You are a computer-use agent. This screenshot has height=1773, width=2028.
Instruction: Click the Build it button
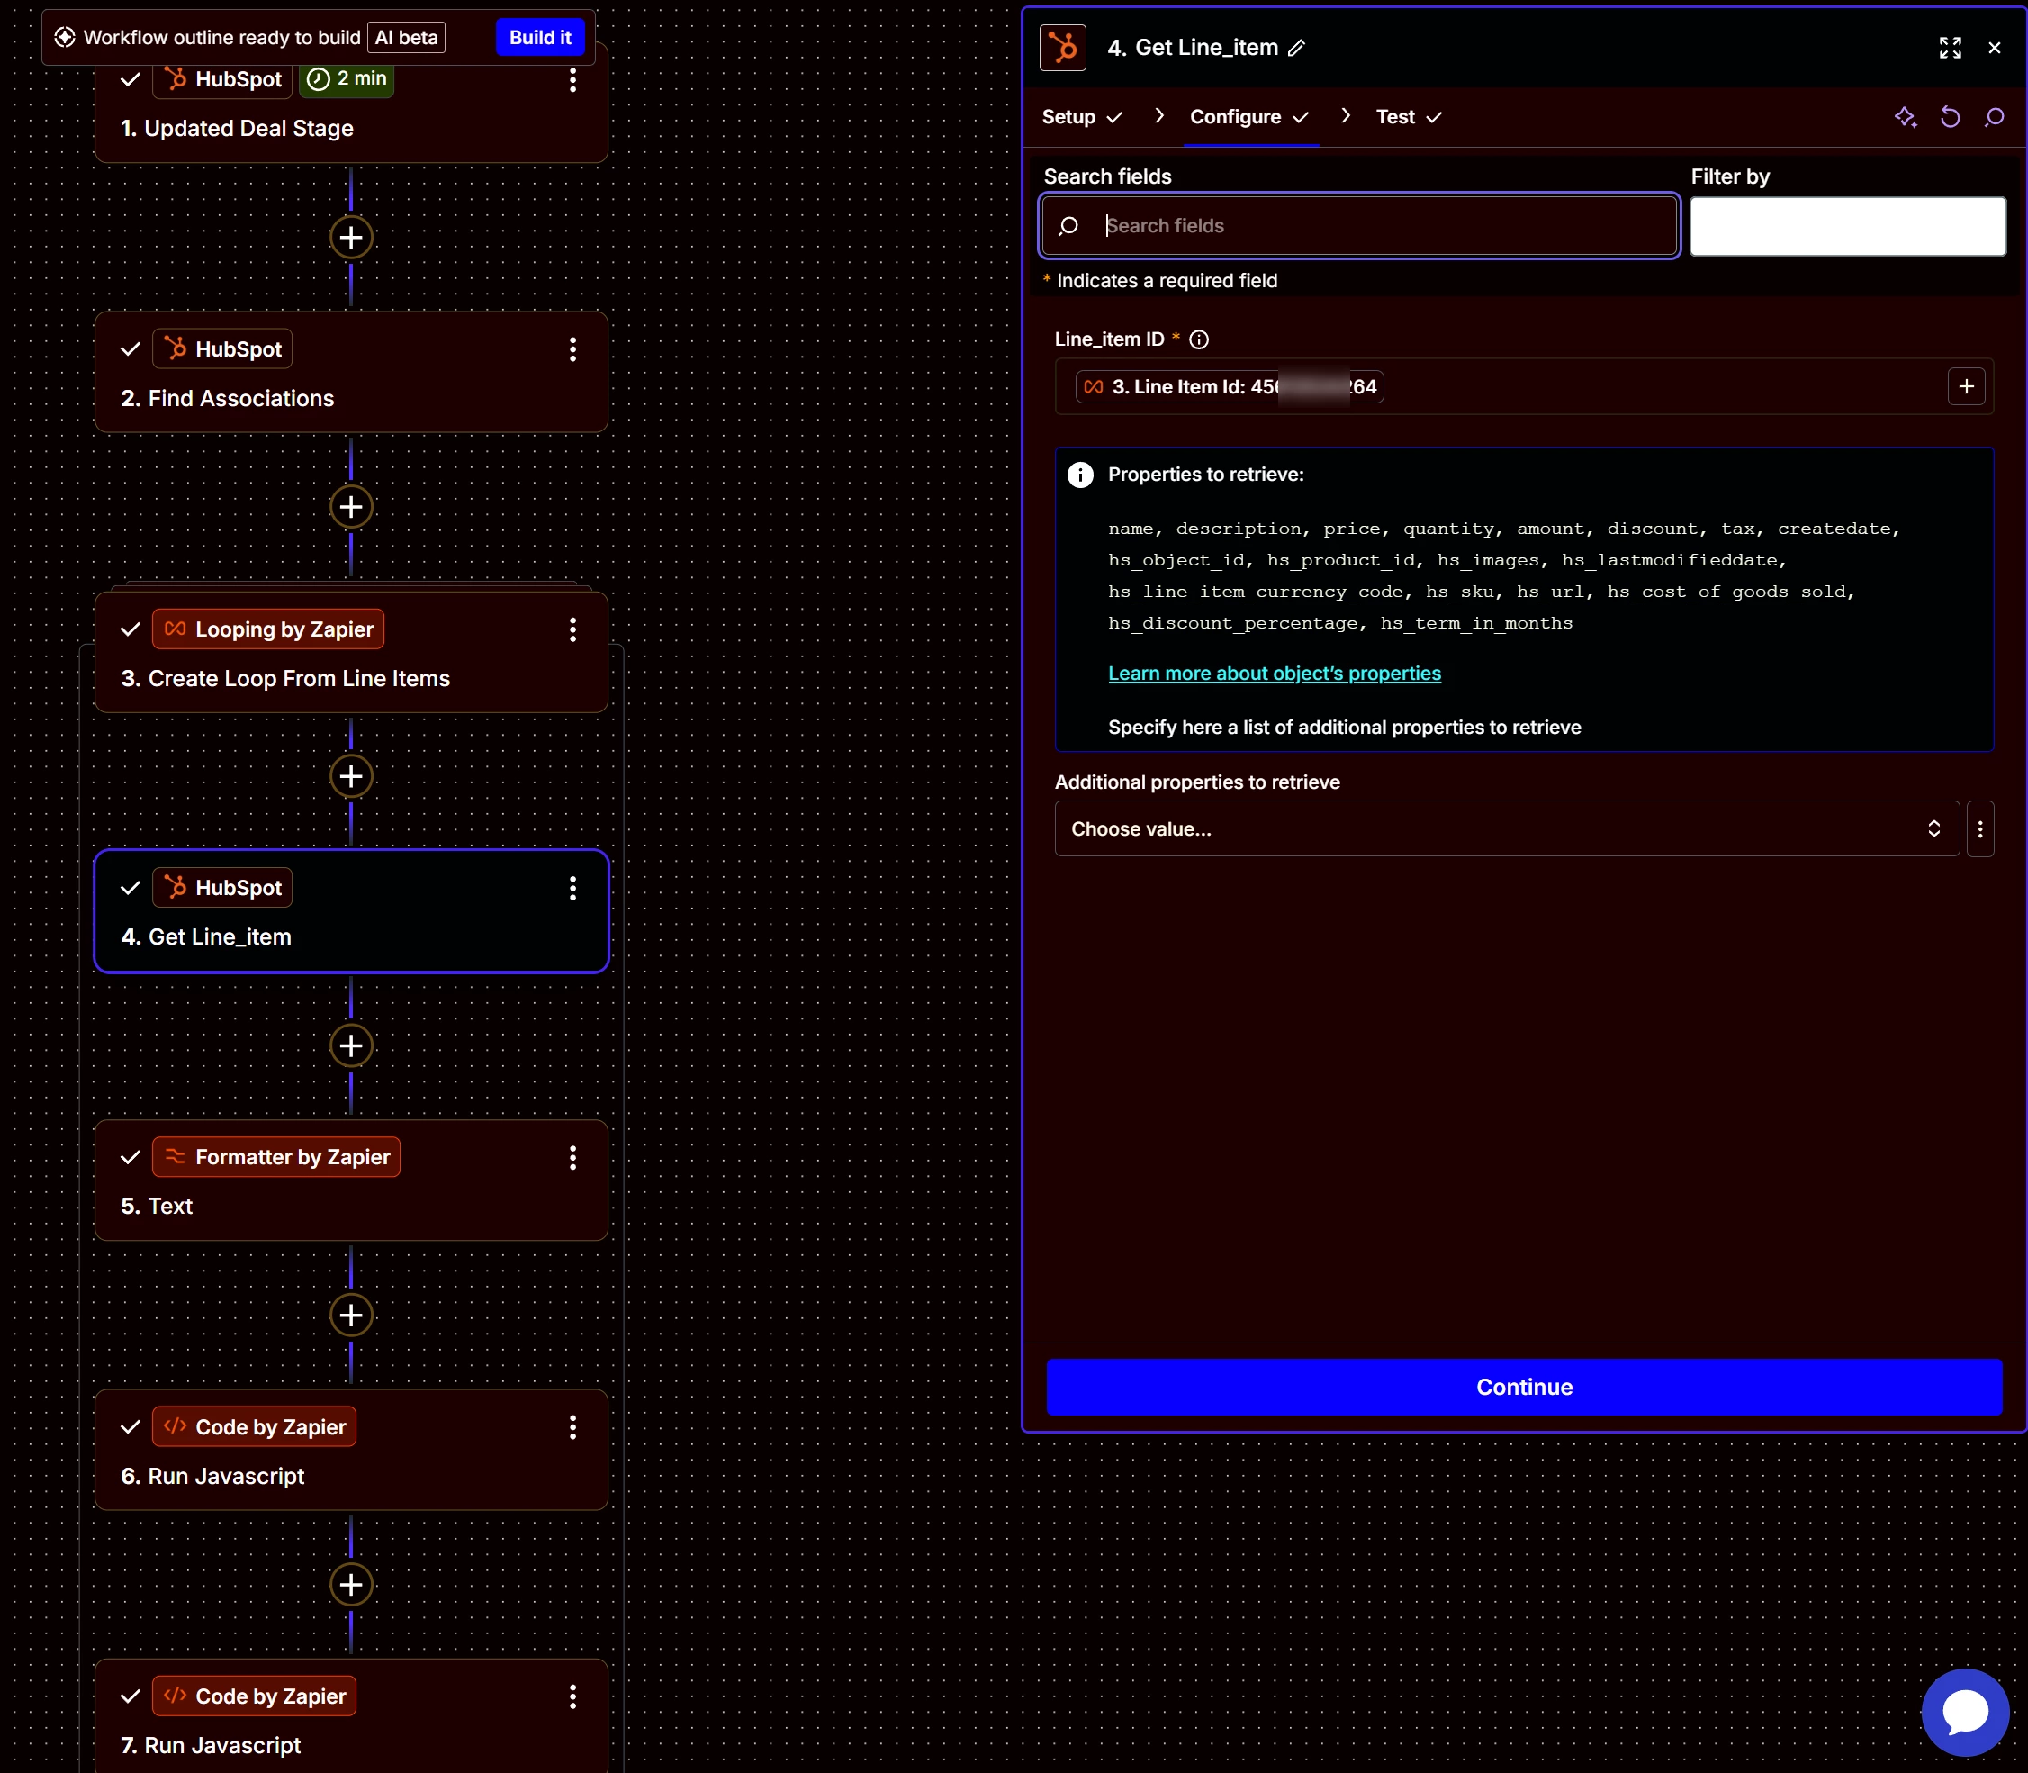[x=540, y=38]
